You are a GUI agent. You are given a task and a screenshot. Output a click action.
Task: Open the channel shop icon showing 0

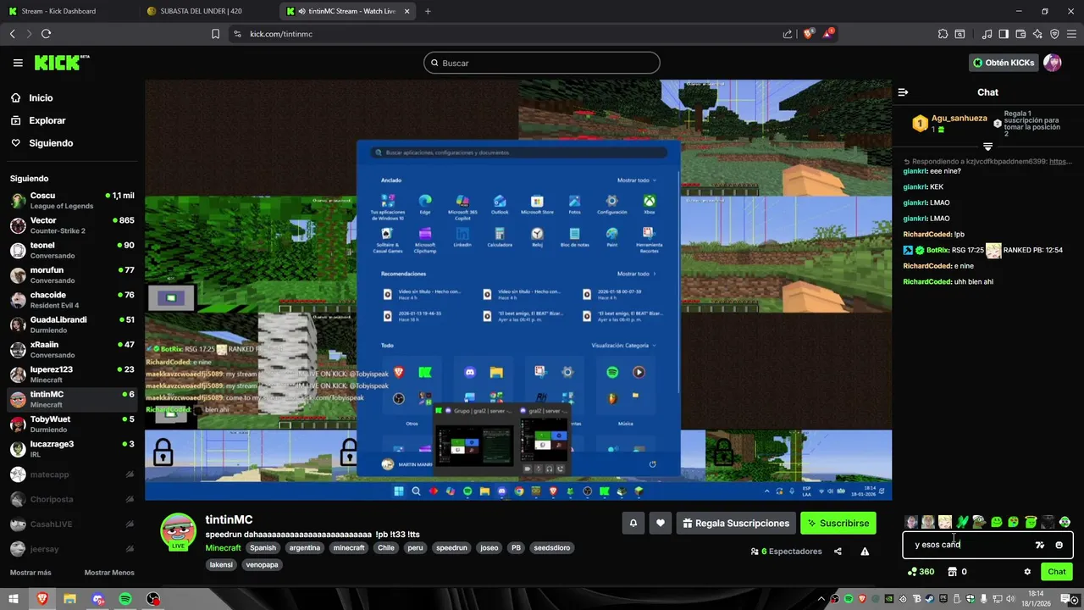(958, 572)
